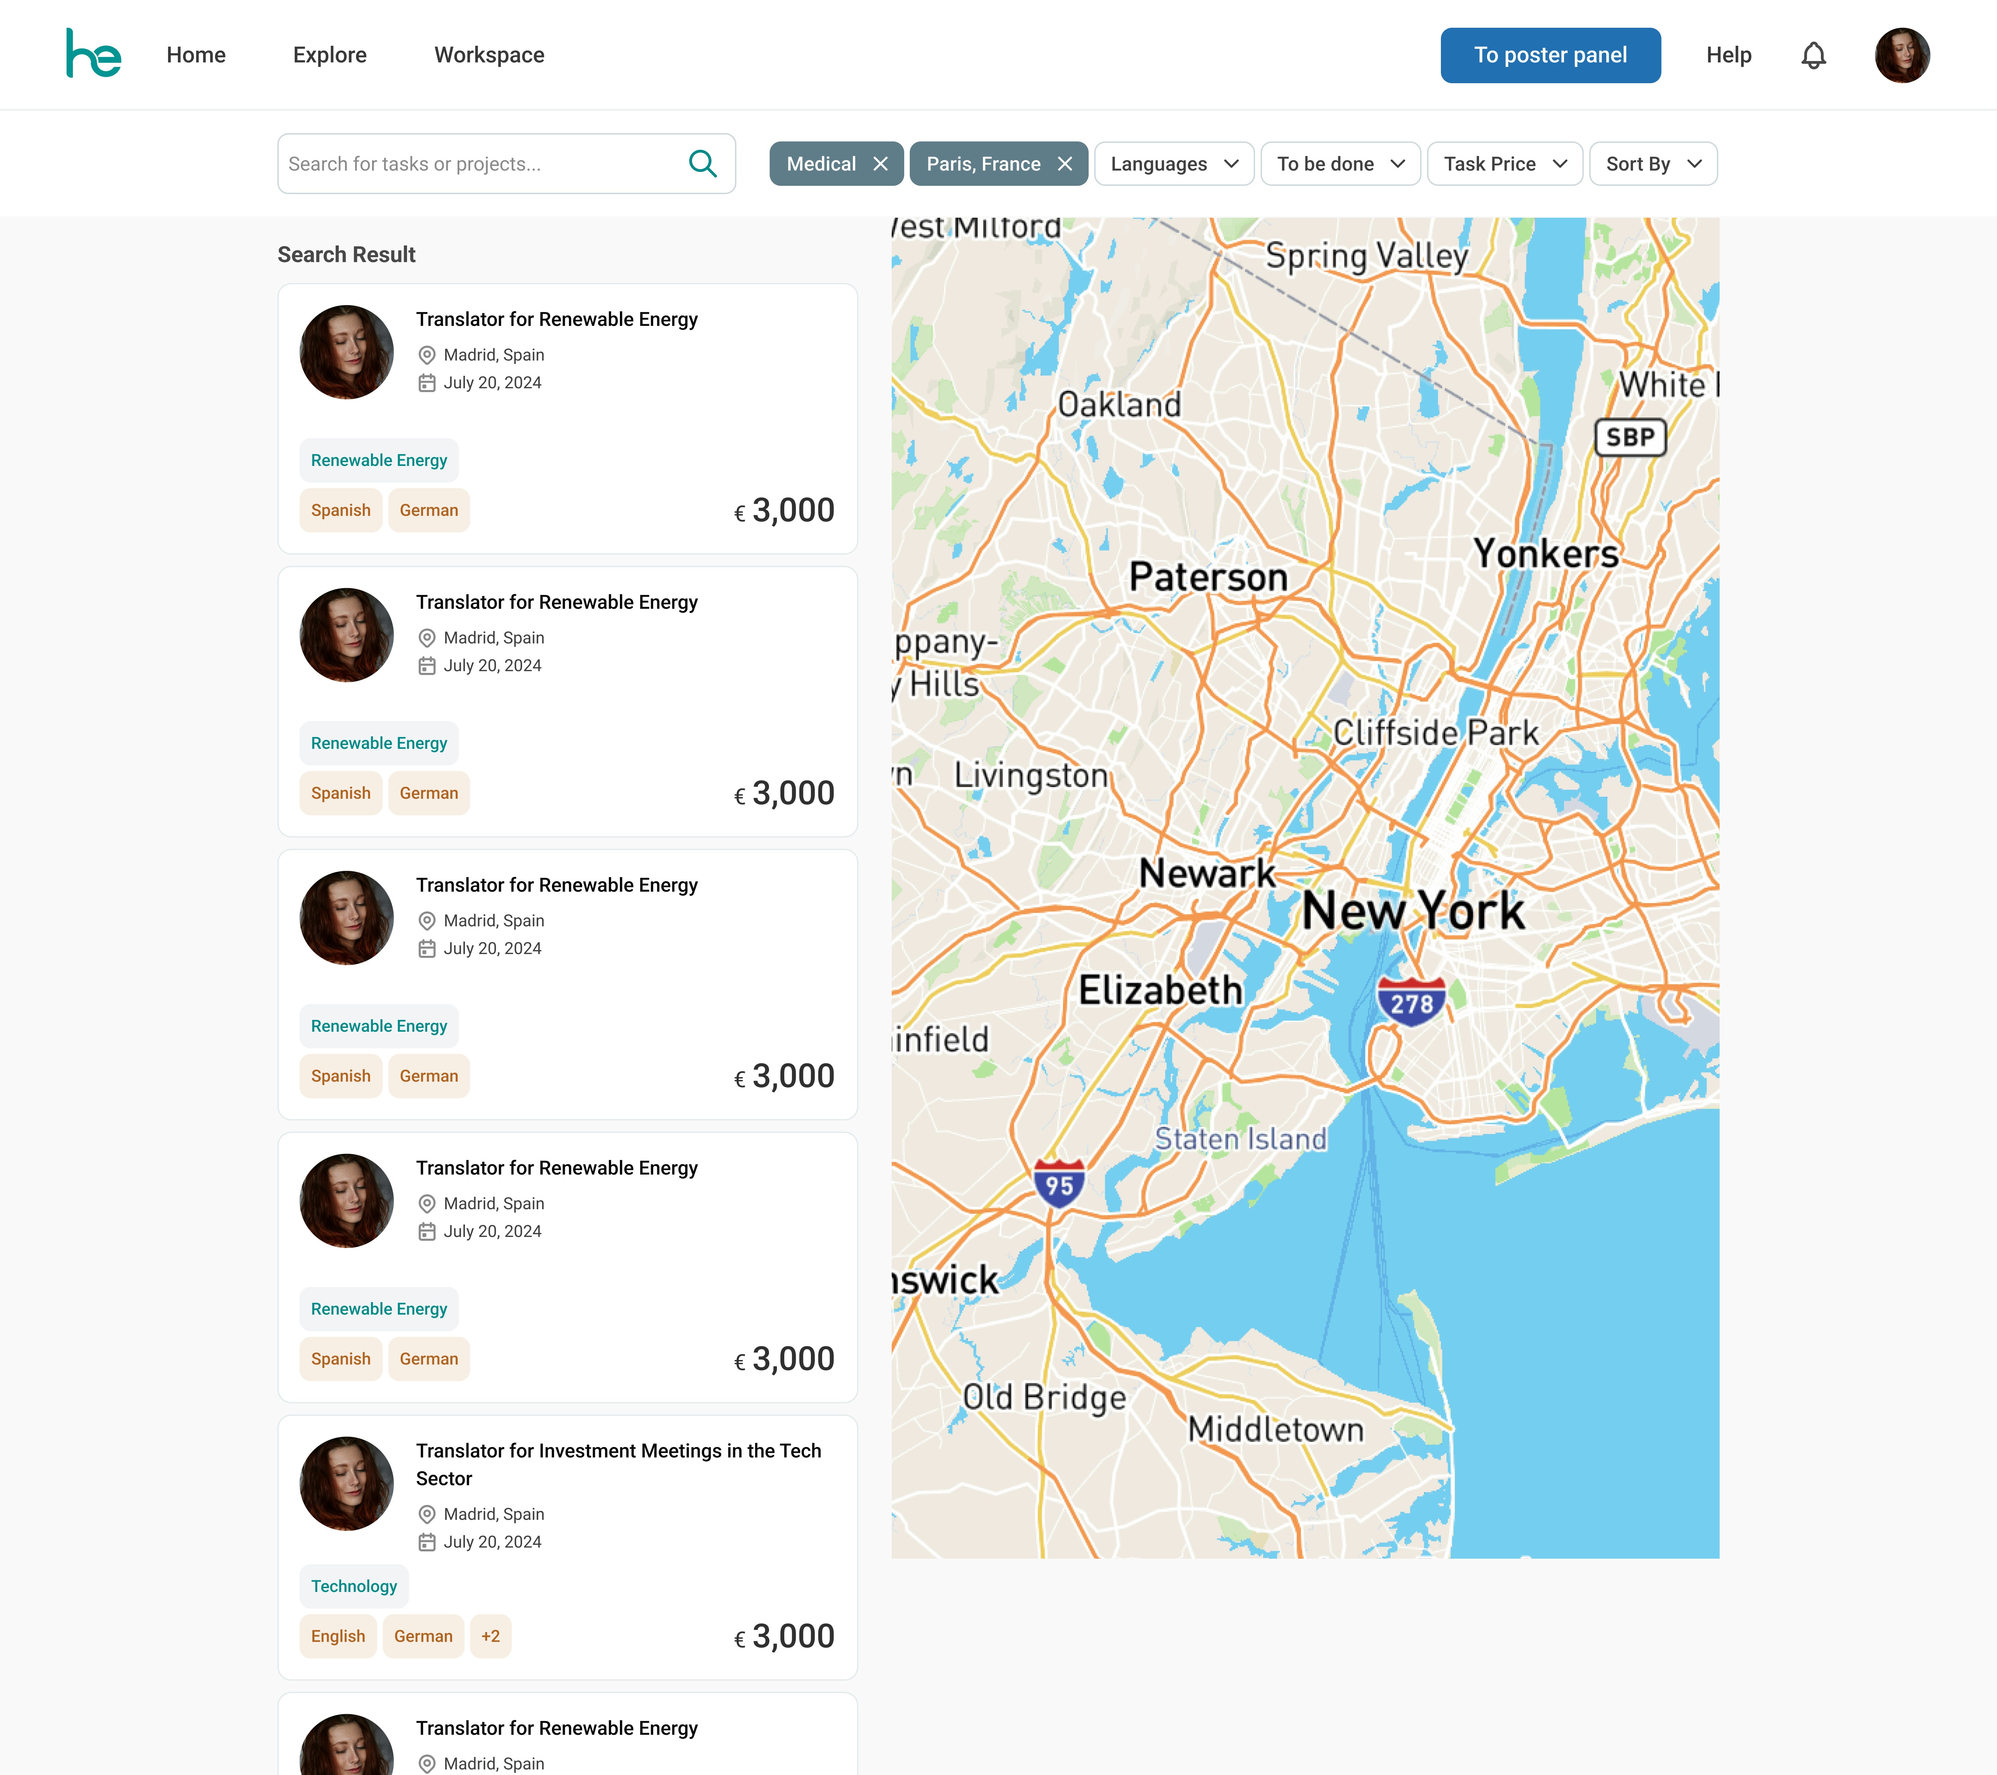Open the Task Price dropdown
1997x1775 pixels.
pyautogui.click(x=1505, y=164)
